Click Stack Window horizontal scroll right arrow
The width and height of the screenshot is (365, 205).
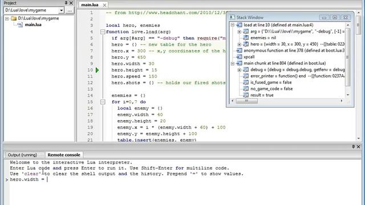(x=342, y=101)
